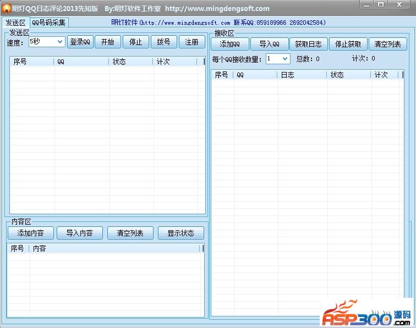Click the 明灯软件 contact info text
The width and height of the screenshot is (416, 328).
click(x=218, y=23)
